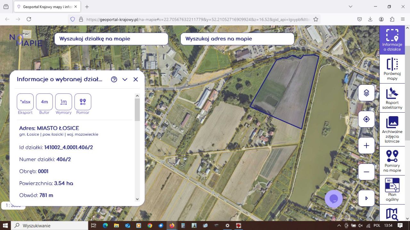Click Wyszukaj działkę na mapie field

point(111,39)
